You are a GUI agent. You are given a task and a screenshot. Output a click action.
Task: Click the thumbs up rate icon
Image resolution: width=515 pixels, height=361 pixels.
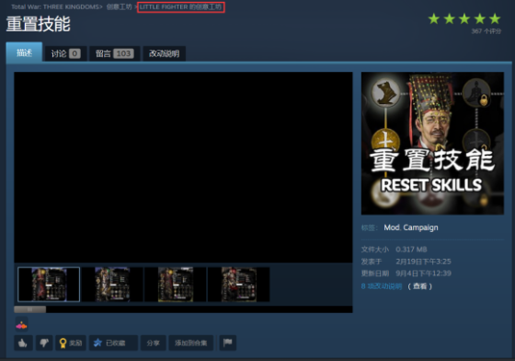pos(23,344)
